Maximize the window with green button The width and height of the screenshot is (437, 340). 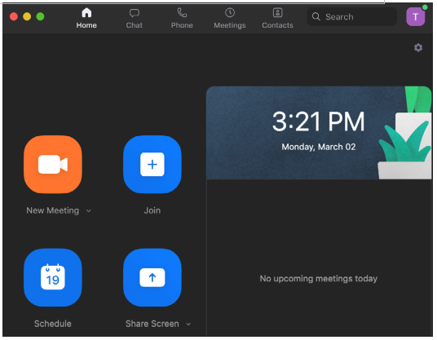[41, 17]
